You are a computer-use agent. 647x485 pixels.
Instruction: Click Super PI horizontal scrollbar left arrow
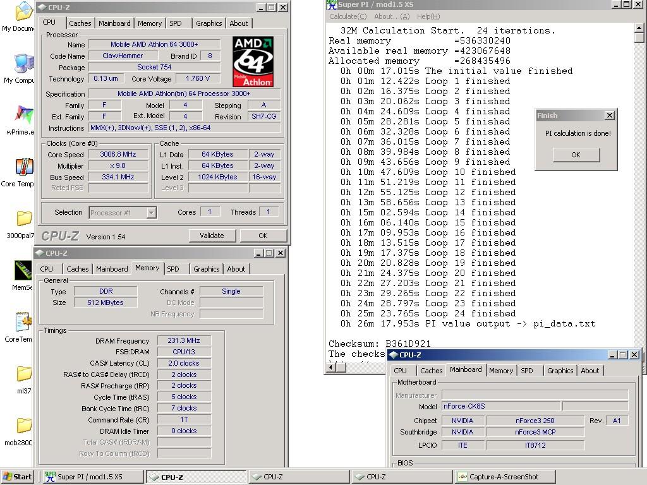pyautogui.click(x=331, y=367)
